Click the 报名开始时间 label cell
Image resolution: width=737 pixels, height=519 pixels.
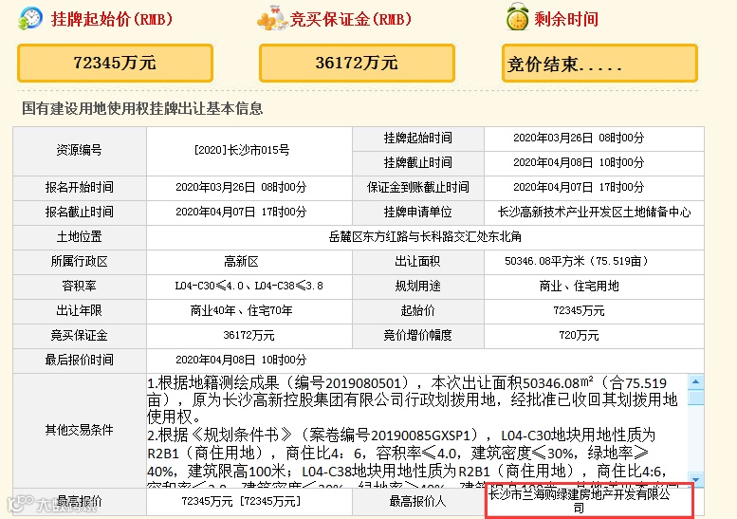80,188
